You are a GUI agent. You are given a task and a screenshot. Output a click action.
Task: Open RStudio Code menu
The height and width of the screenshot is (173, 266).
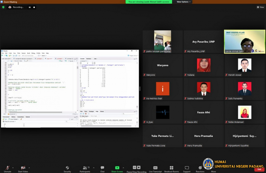[10, 53]
